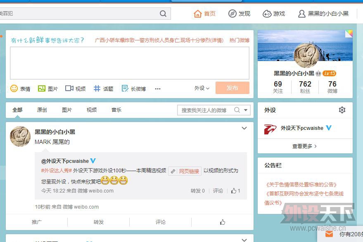
Task: Click the 外设天下 red eagle logo
Action: 270,129
